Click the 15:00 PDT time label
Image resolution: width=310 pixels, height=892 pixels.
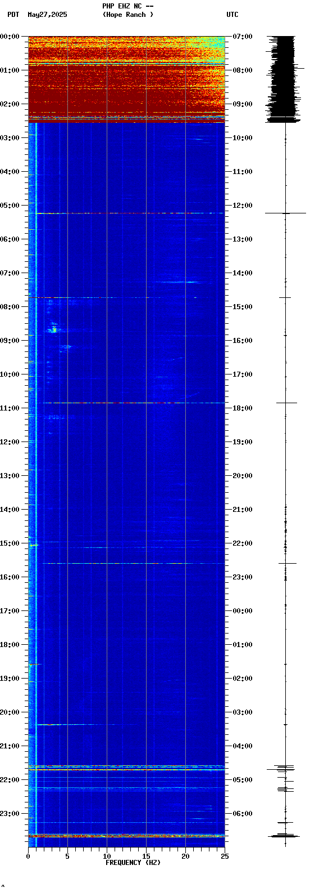tap(10, 543)
